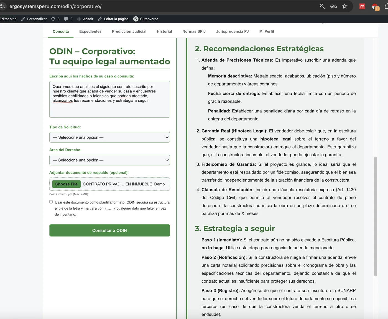Go to the Predicción Judicial tab
Viewport: 388px width, 319px height.
tap(129, 31)
